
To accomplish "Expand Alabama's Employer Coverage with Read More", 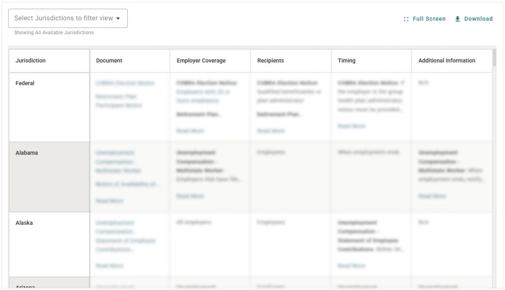I will point(190,196).
